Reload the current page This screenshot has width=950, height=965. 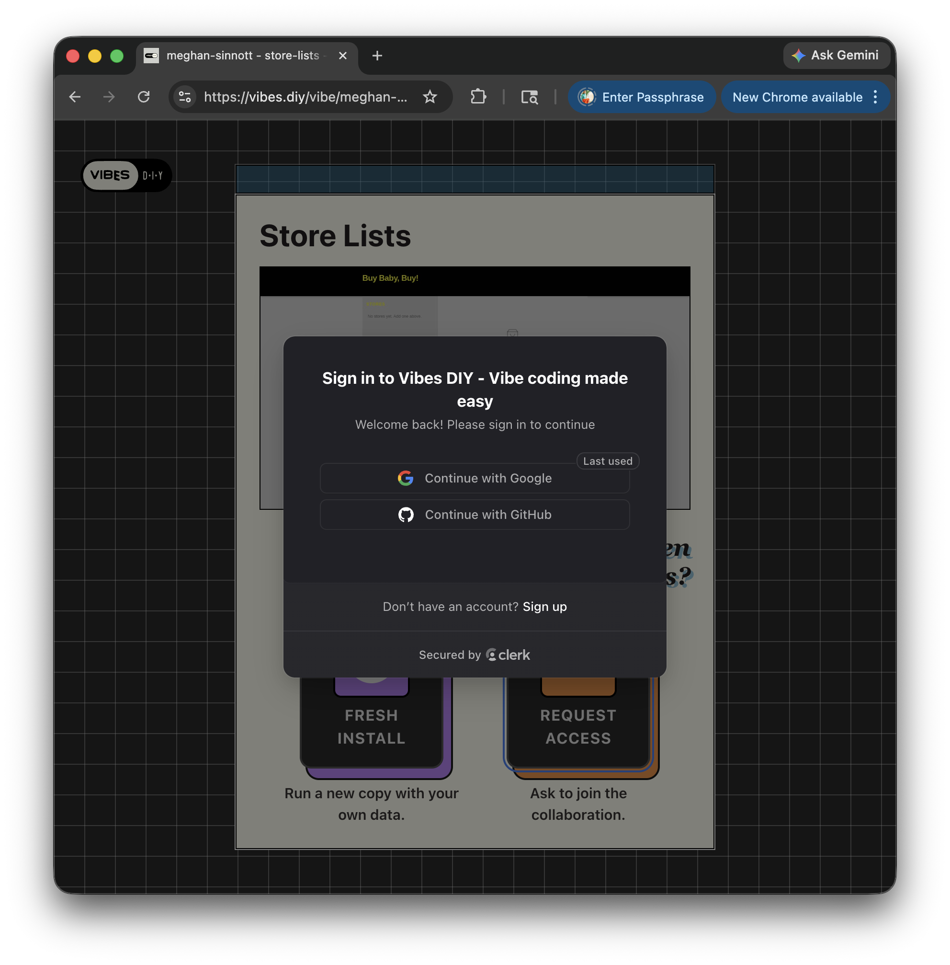point(144,97)
